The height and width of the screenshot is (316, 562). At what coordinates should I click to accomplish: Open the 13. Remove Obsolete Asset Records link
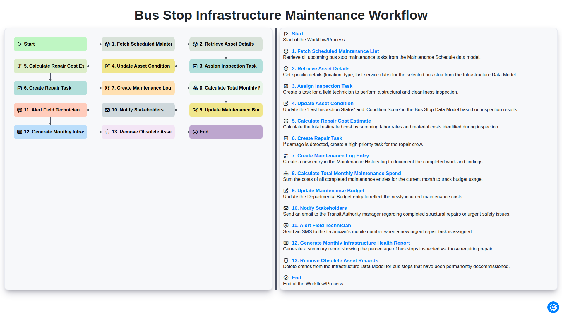pyautogui.click(x=335, y=260)
